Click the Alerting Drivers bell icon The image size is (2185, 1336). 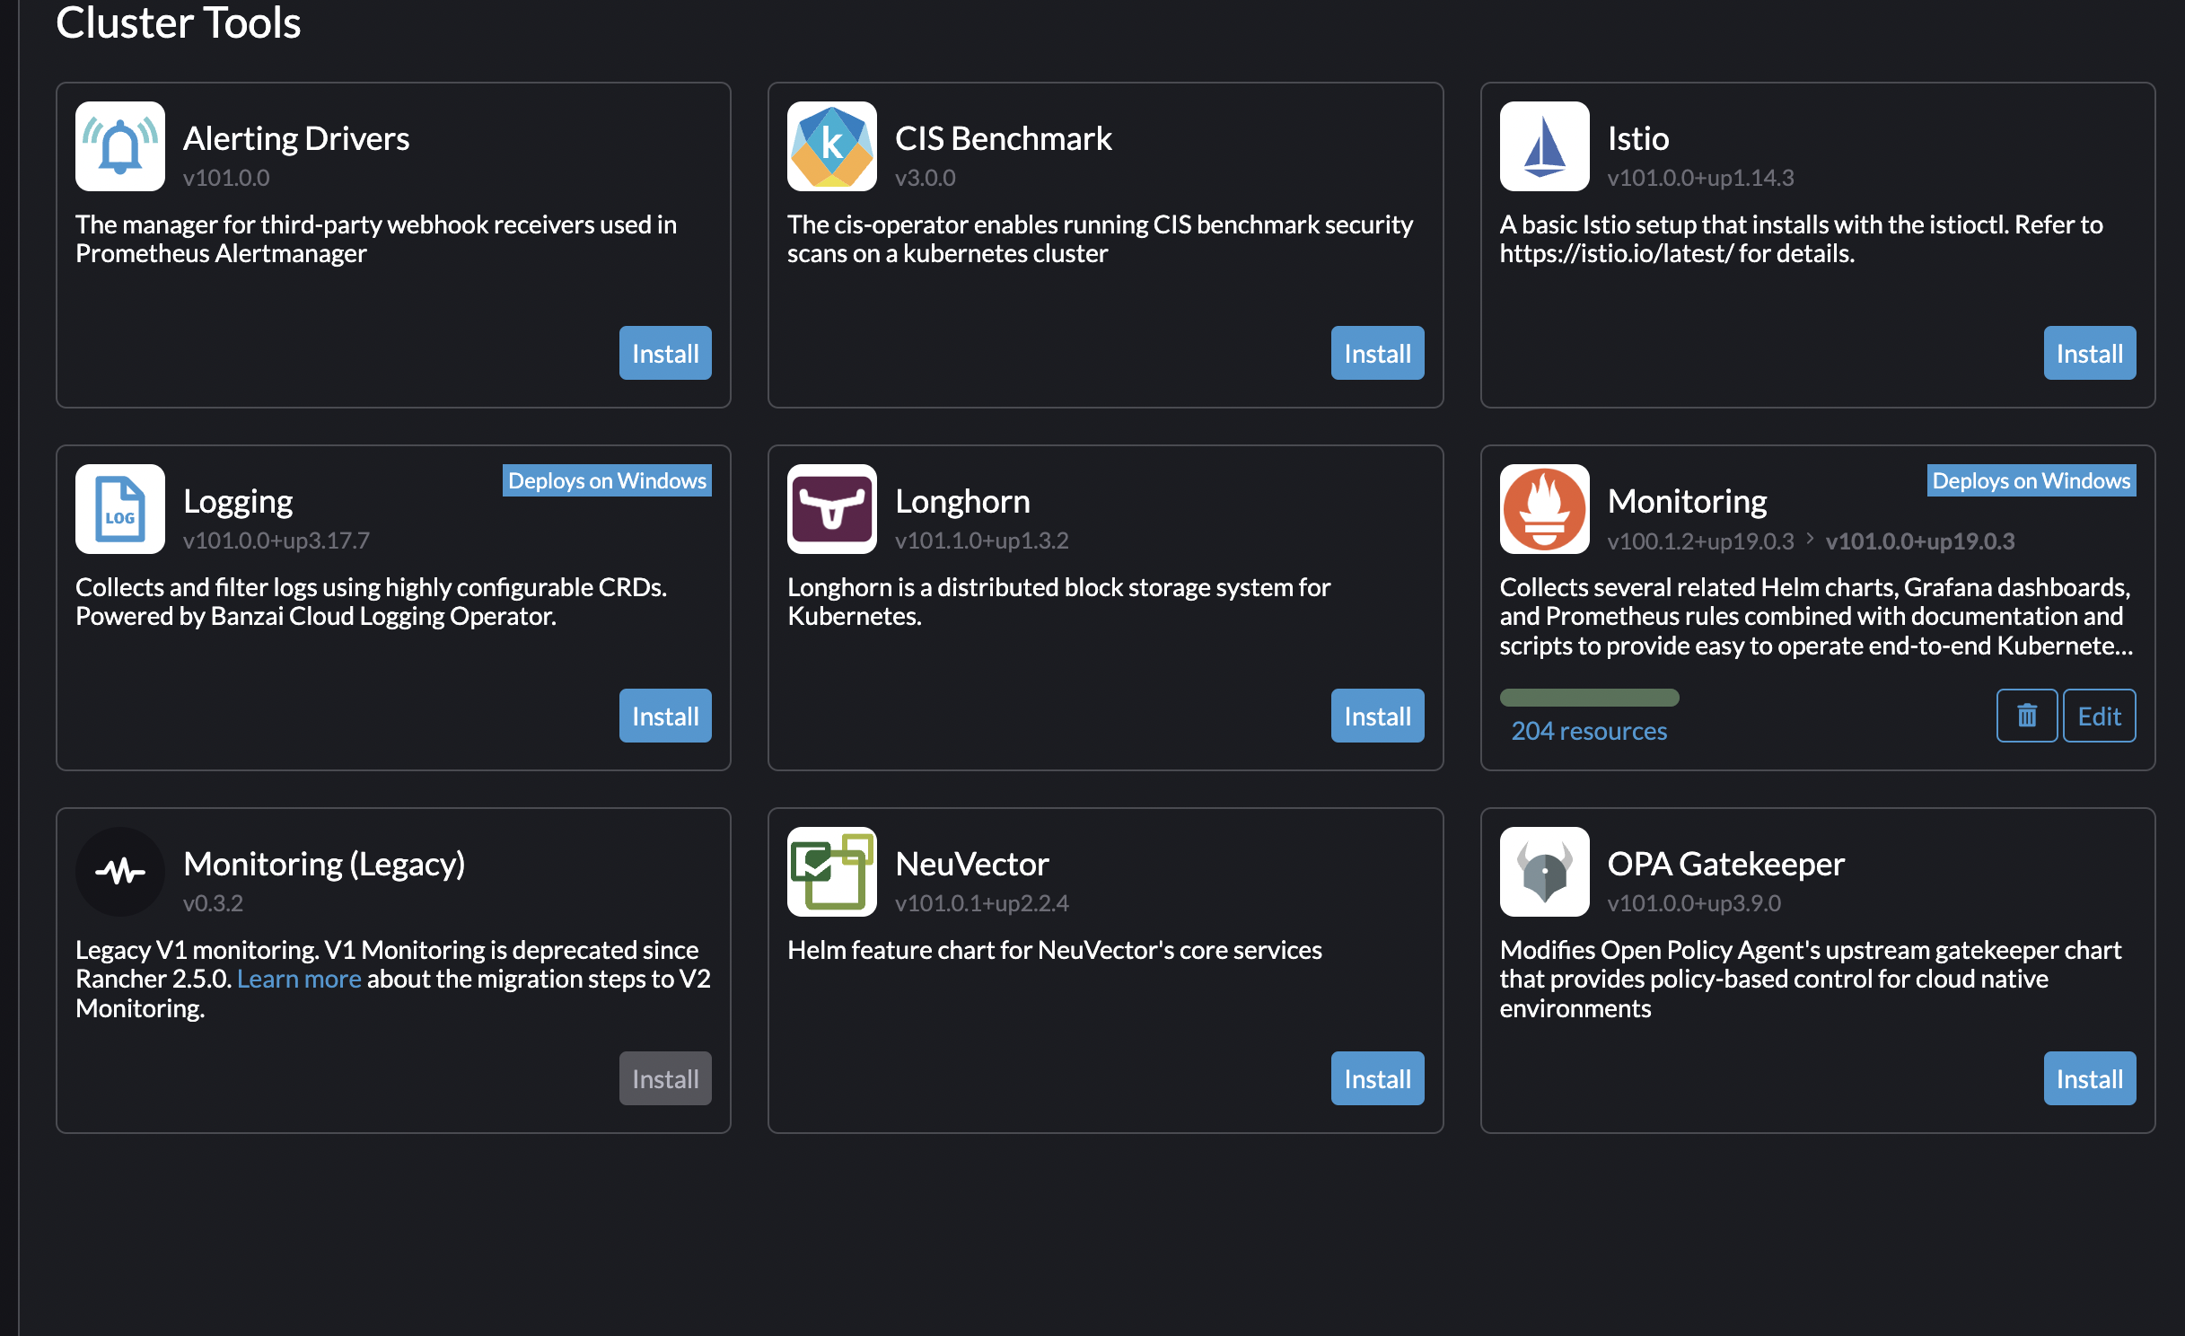tap(119, 146)
